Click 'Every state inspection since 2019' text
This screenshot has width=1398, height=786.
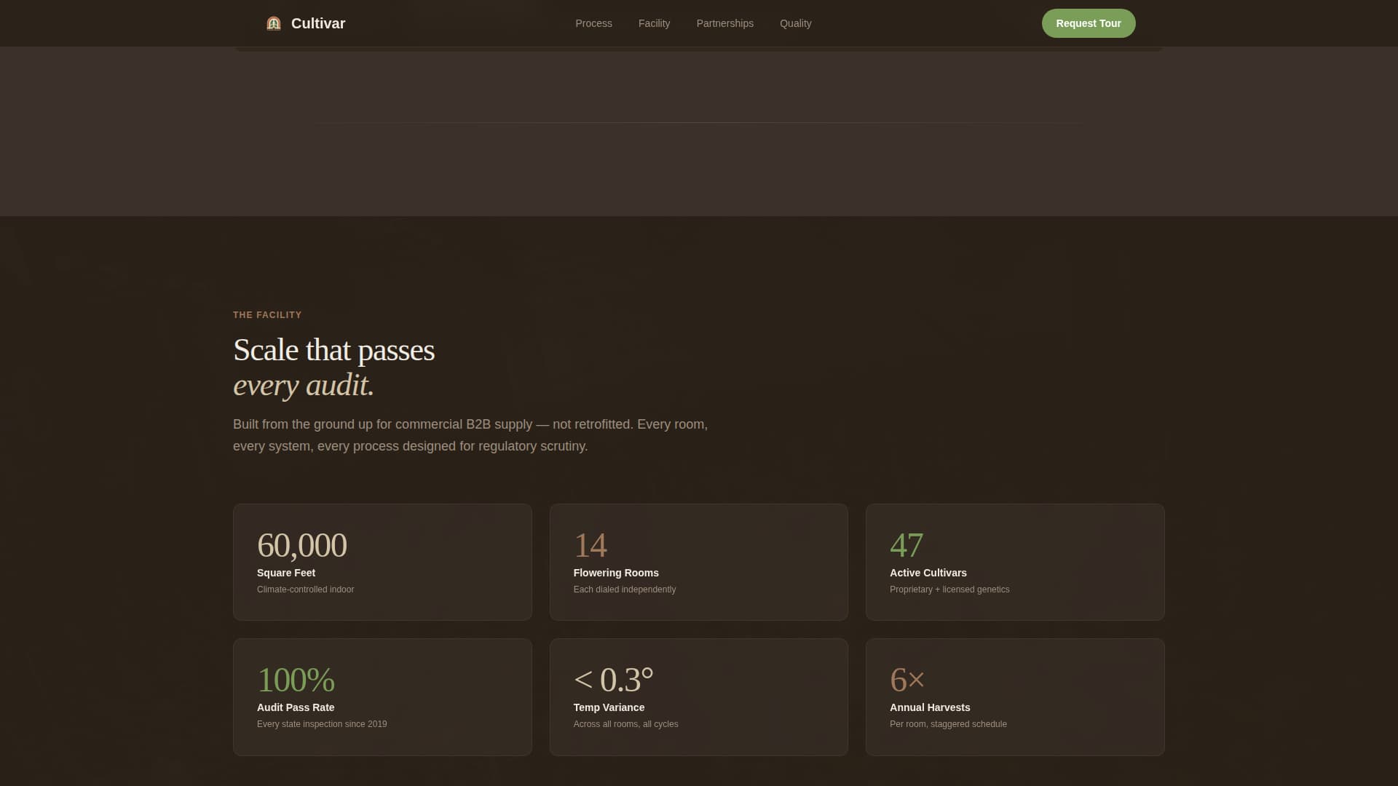coord(322,724)
